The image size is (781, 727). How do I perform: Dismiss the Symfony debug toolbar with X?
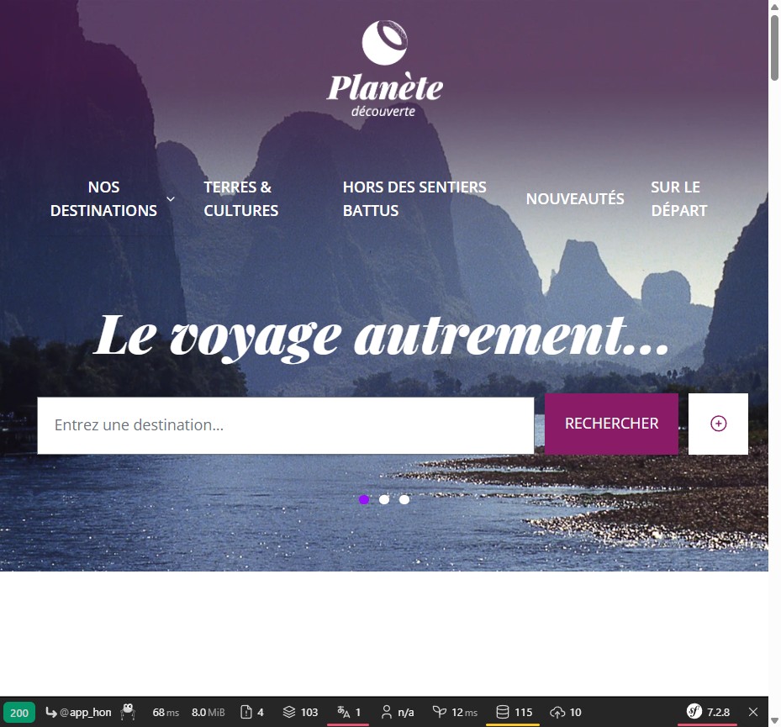click(752, 712)
